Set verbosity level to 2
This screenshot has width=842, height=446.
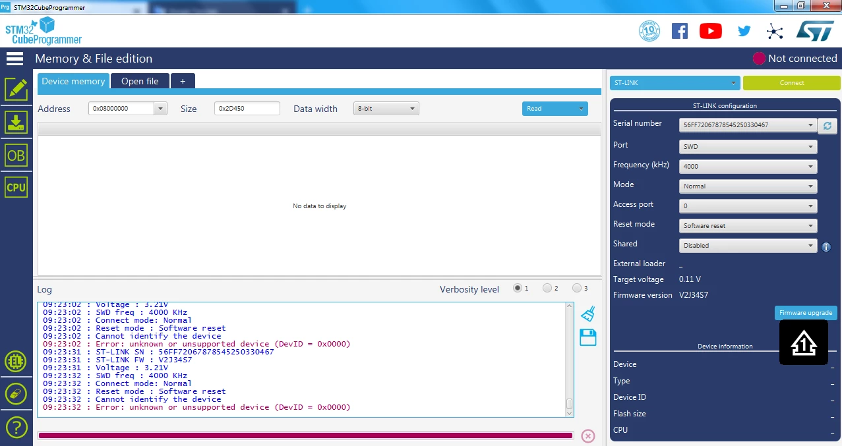click(x=547, y=288)
